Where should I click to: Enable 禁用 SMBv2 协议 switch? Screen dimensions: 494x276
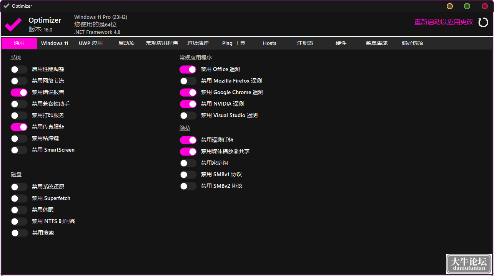coord(188,186)
